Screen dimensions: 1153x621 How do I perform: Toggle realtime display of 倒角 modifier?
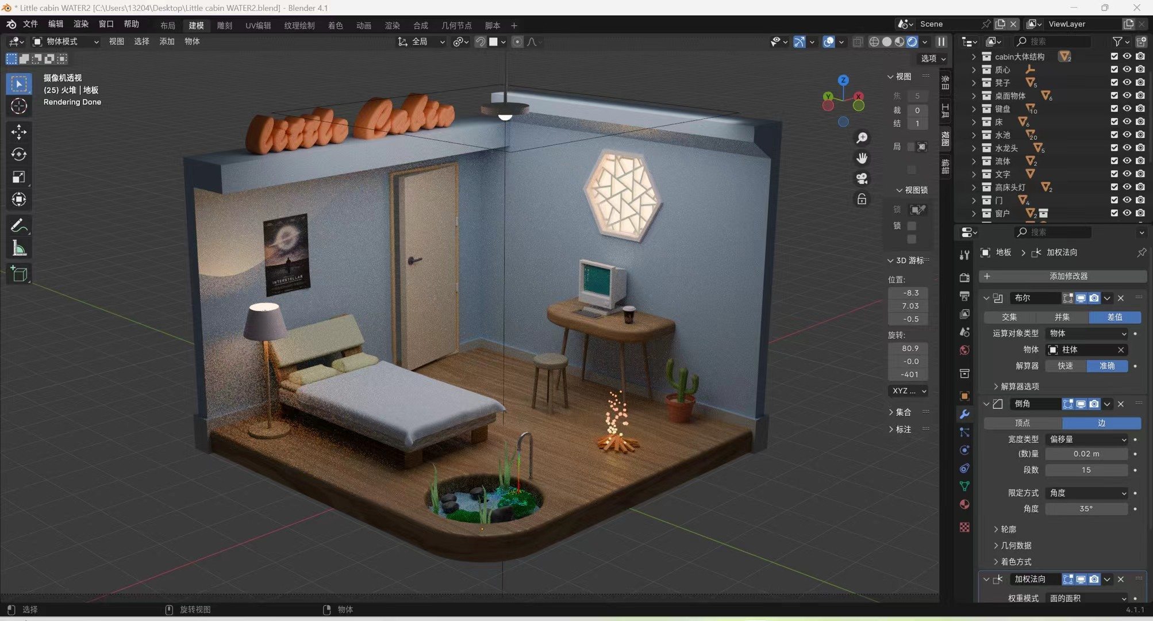1081,404
